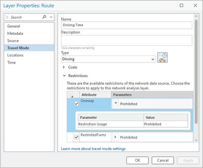This screenshot has height=168, width=203.
Task: Click the OK button
Action: coord(138,160)
